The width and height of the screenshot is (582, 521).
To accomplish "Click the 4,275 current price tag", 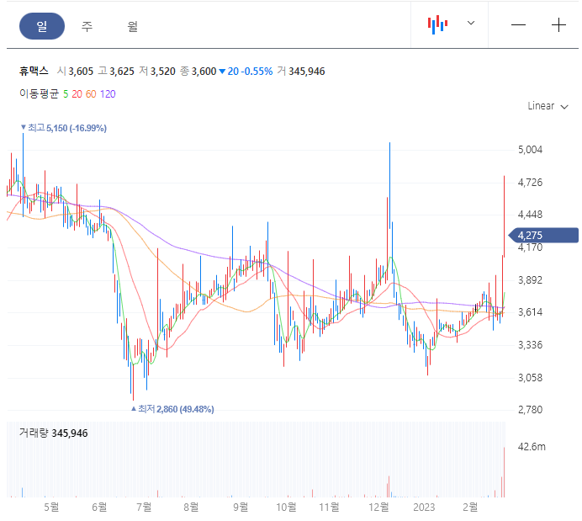I will [544, 236].
